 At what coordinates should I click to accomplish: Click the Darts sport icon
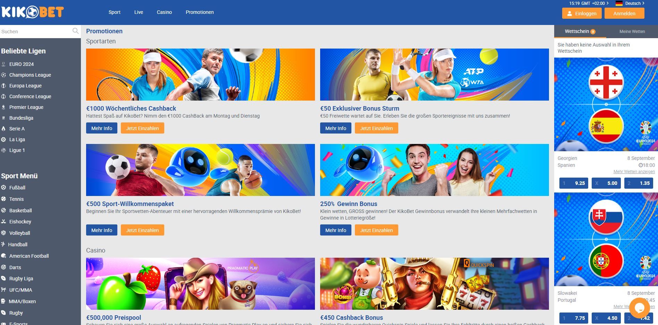pyautogui.click(x=3, y=267)
